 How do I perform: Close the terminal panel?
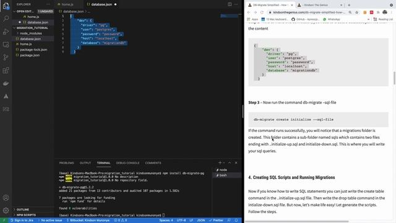point(236,163)
